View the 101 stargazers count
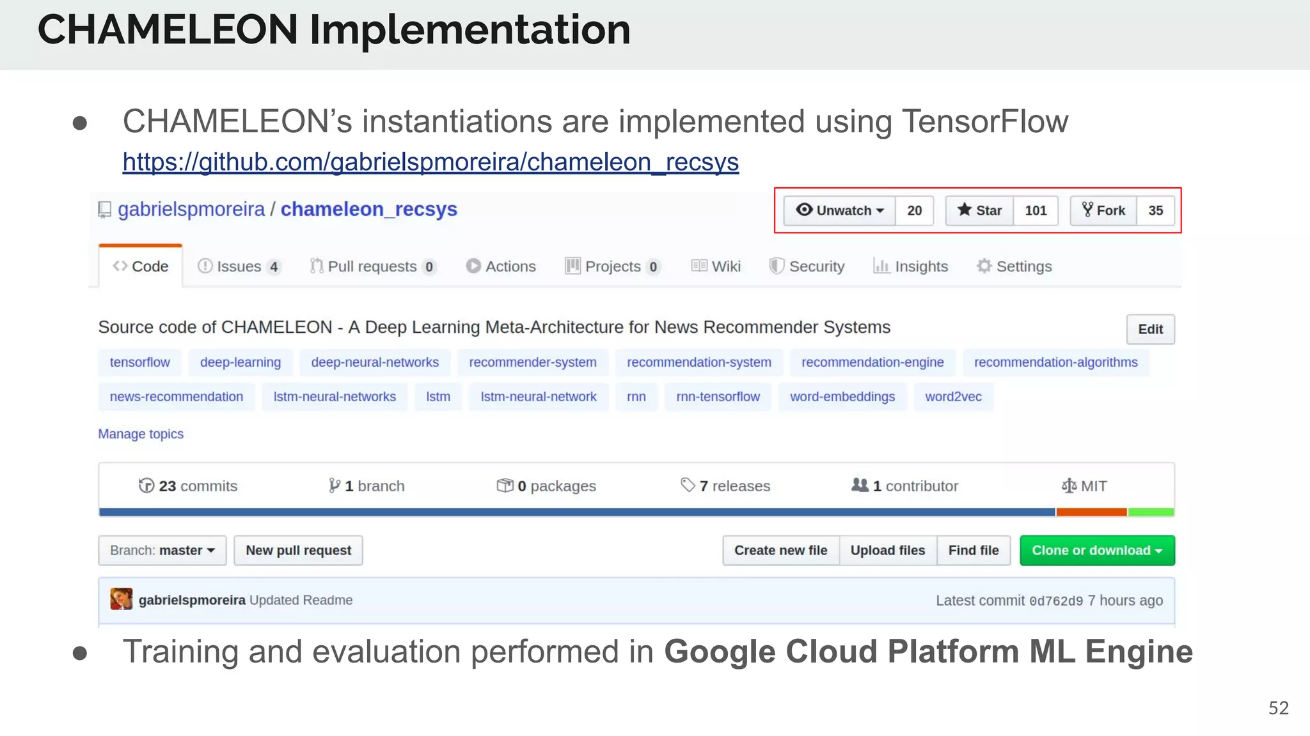1310x736 pixels. click(1036, 210)
